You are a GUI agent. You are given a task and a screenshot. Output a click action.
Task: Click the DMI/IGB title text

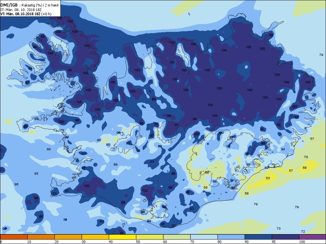tap(9, 5)
